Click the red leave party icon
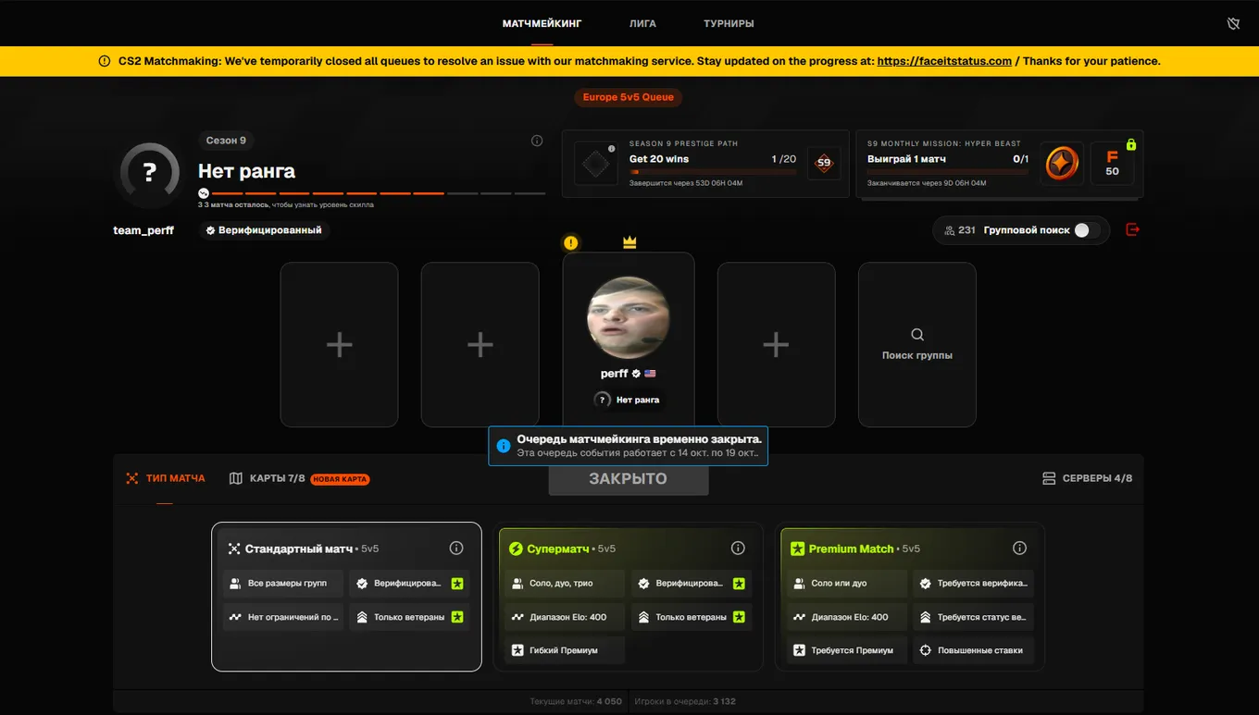The image size is (1259, 715). tap(1132, 229)
